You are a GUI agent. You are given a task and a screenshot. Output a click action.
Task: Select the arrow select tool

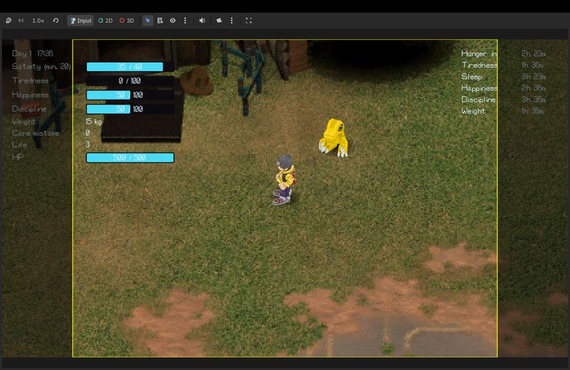click(x=148, y=21)
